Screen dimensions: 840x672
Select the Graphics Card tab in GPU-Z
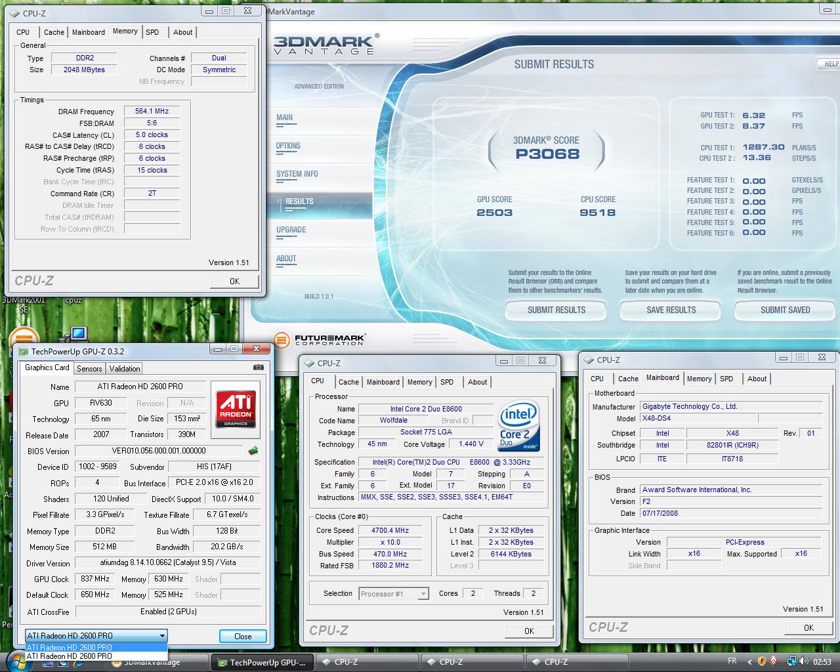(47, 367)
